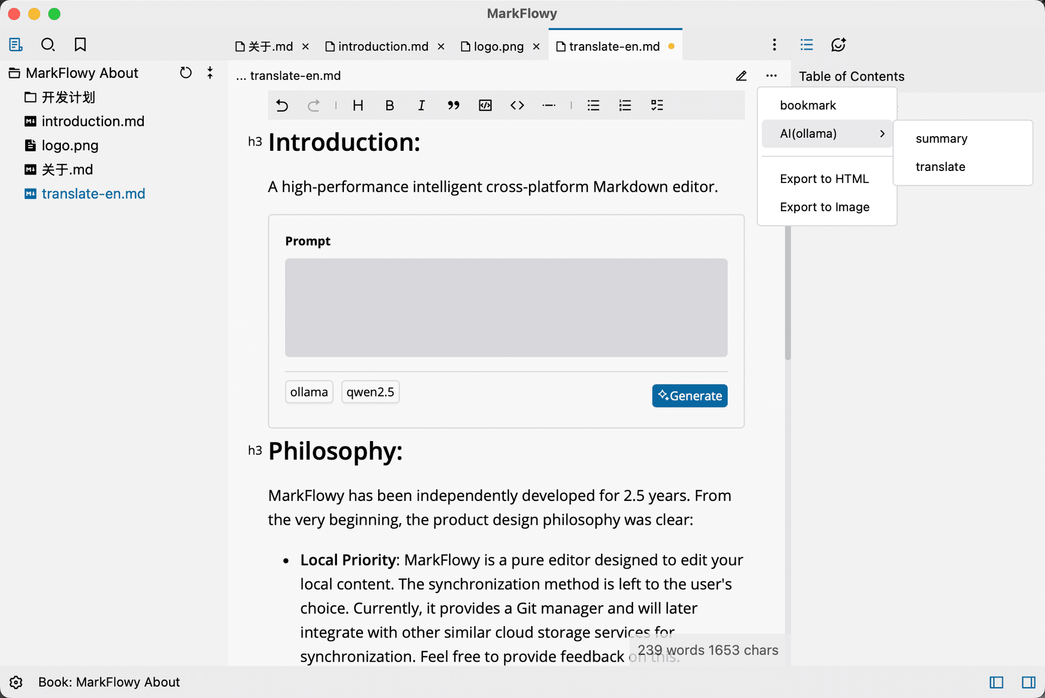Viewport: 1045px width, 698px height.
Task: Select translate in AI submenu
Action: tap(963, 167)
